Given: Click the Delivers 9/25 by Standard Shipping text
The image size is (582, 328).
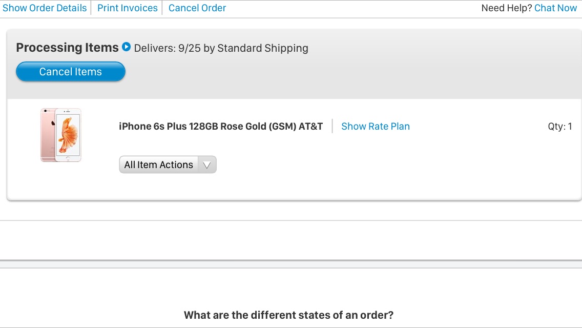Looking at the screenshot, I should click(221, 48).
